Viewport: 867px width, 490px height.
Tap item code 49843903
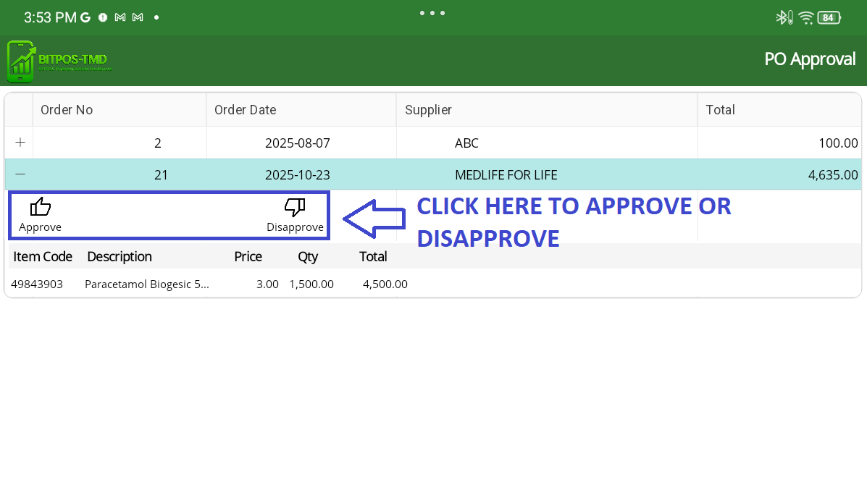tap(37, 284)
